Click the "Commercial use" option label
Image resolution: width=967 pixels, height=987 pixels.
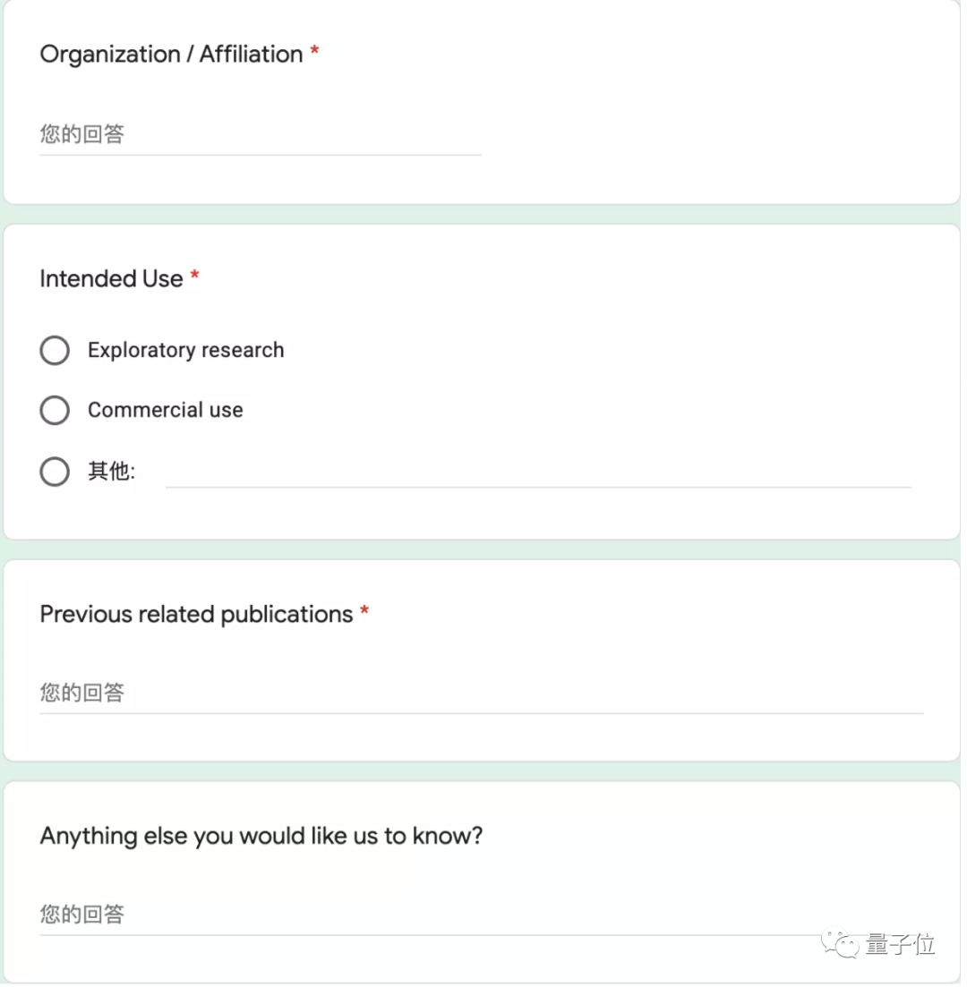pos(166,411)
